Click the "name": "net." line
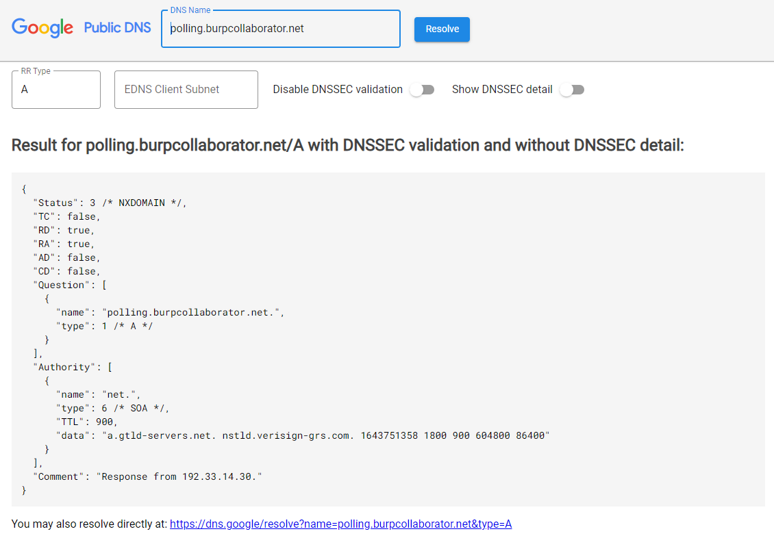The image size is (774, 538). [98, 394]
